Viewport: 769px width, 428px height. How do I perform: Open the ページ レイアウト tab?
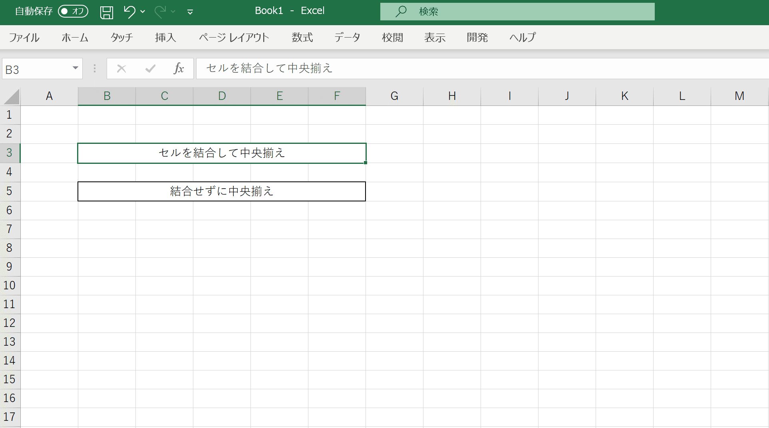click(234, 38)
